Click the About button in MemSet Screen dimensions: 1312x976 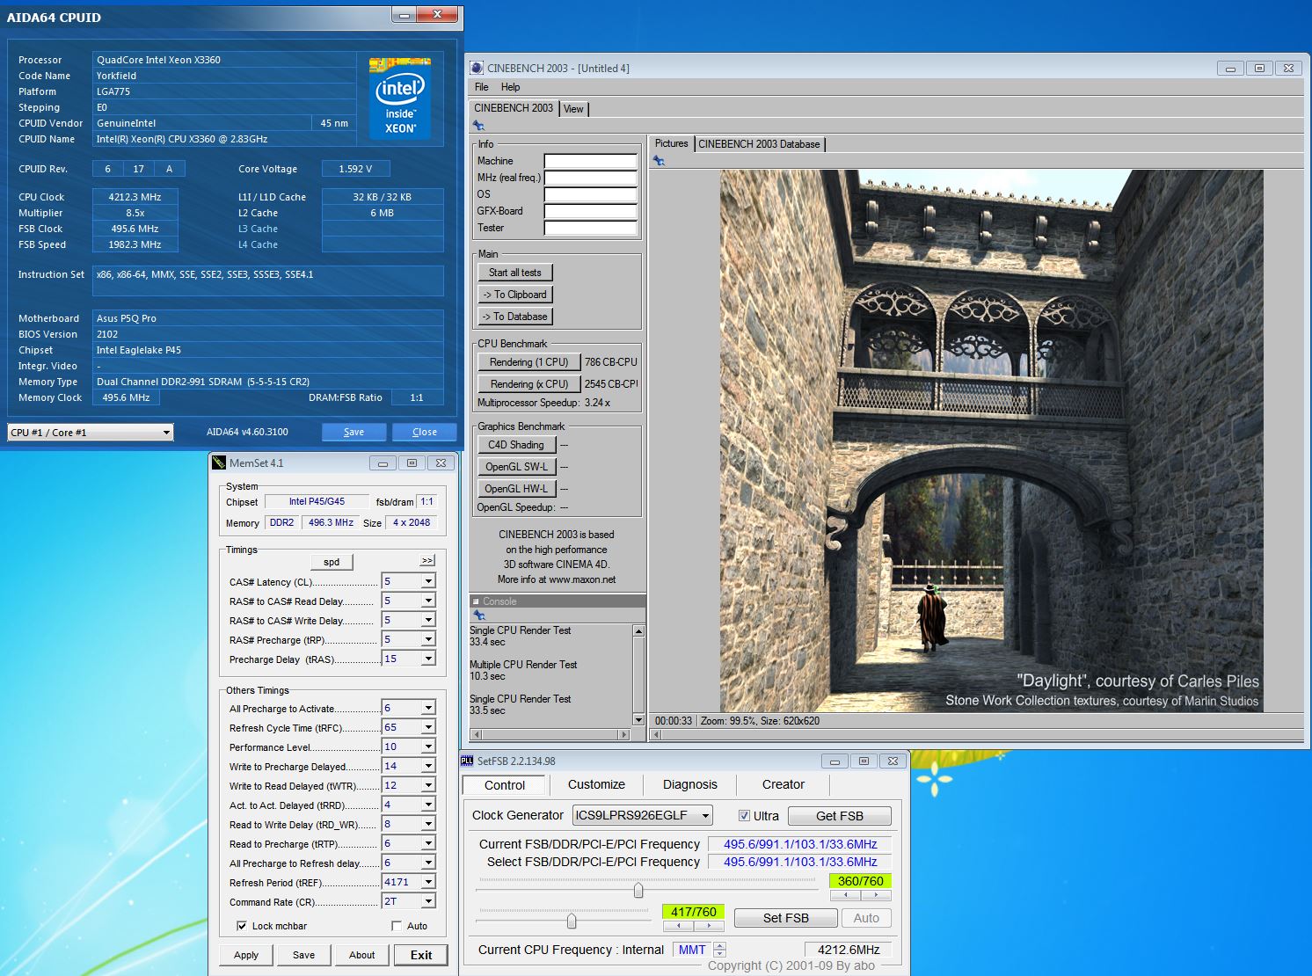[x=361, y=955]
